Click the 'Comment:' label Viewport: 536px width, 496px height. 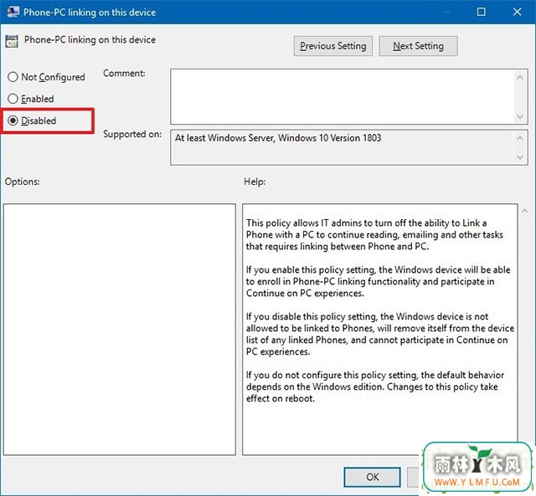pos(124,74)
